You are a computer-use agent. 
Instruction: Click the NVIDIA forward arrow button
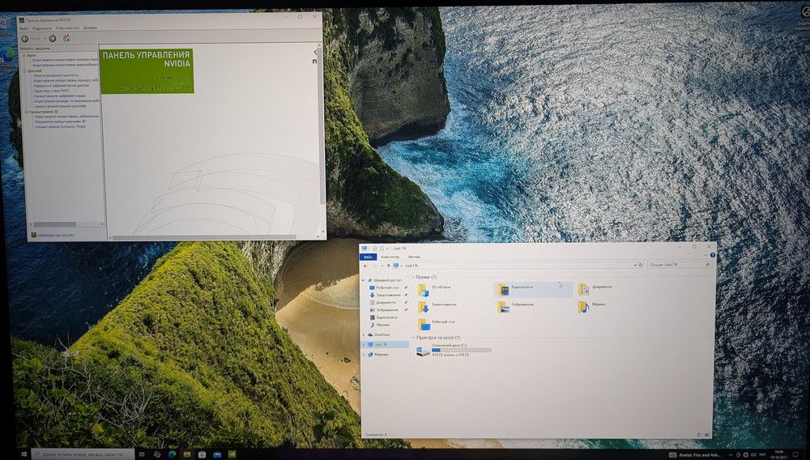click(x=52, y=39)
